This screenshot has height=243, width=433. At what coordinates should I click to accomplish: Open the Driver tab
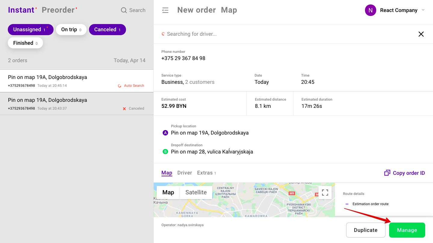coord(185,173)
